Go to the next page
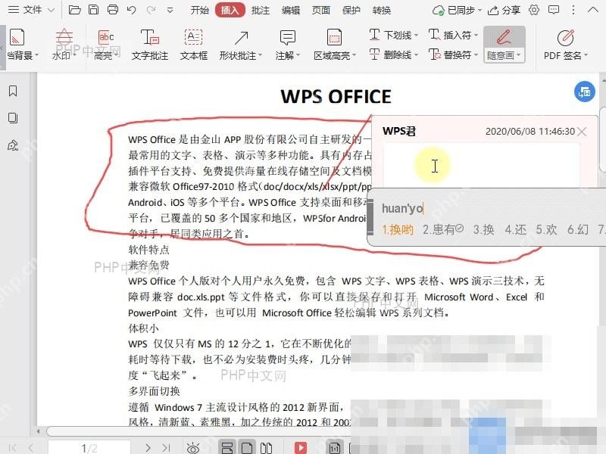The height and width of the screenshot is (454, 606). click(148, 448)
